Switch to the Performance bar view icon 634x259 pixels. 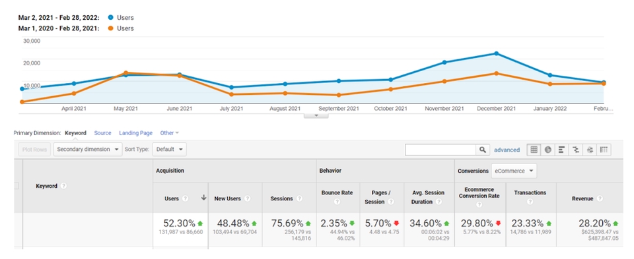click(561, 150)
